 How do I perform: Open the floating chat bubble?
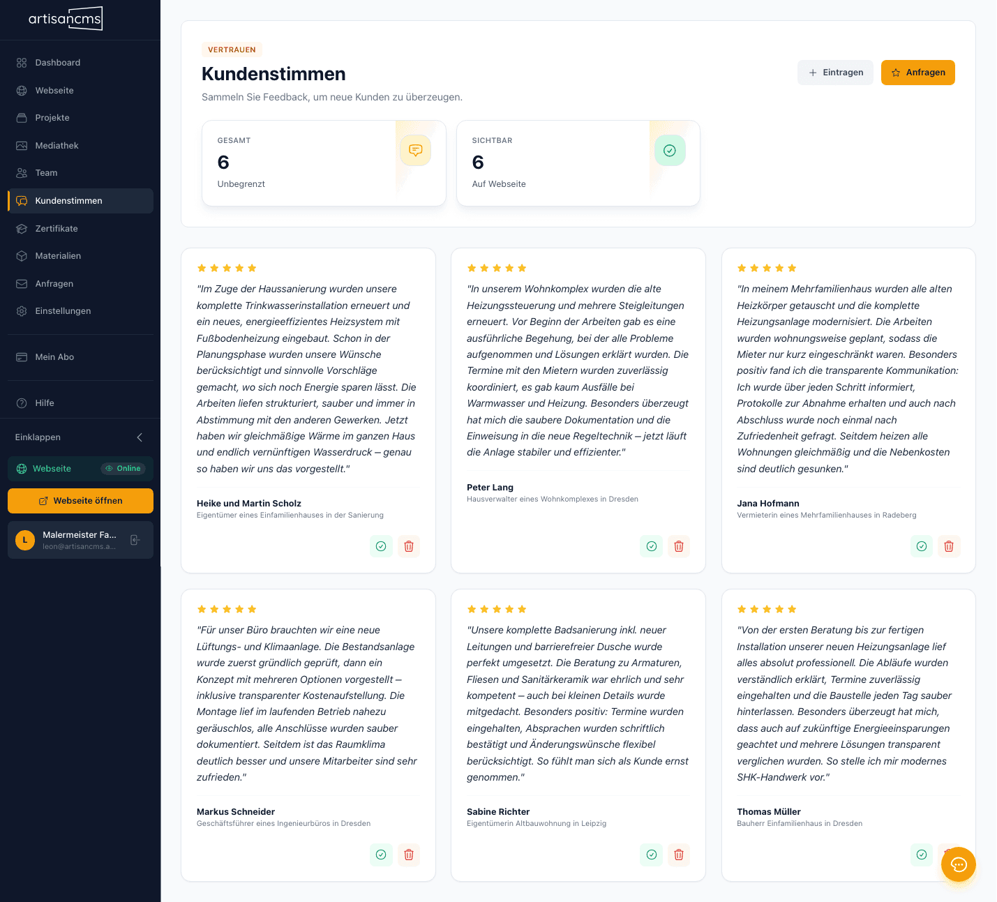coord(958,864)
